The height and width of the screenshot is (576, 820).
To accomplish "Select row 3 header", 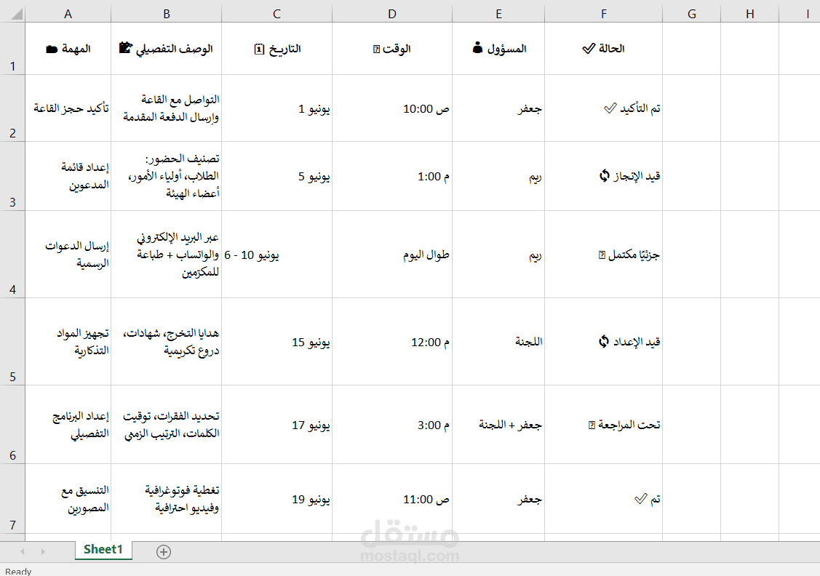I will (x=12, y=176).
